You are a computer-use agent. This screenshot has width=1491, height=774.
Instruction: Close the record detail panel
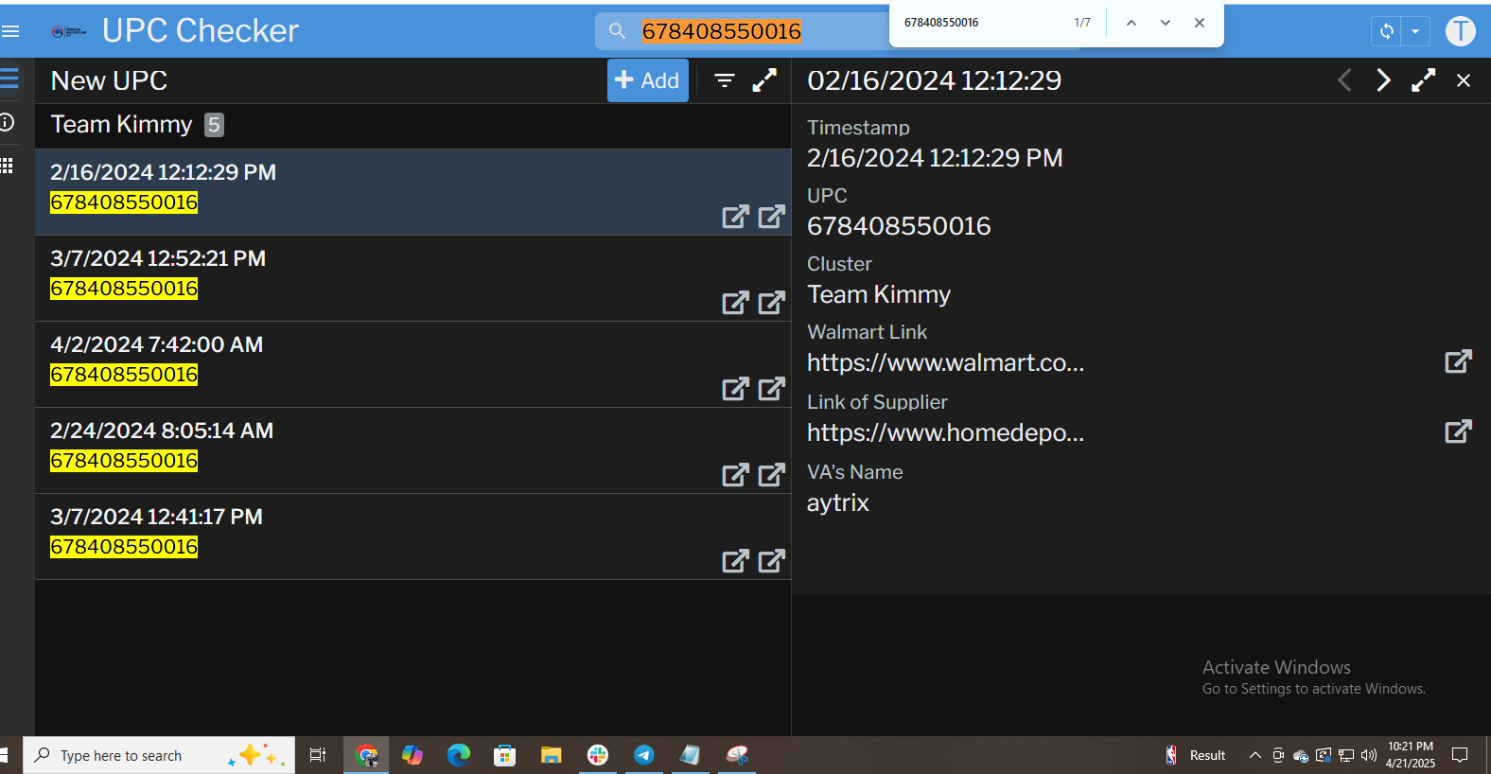[1464, 80]
